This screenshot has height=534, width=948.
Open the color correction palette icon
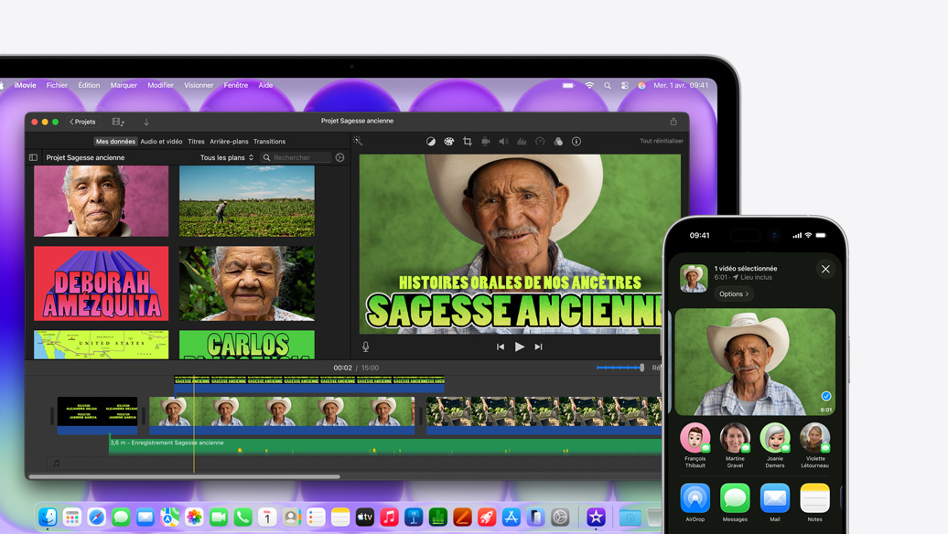pyautogui.click(x=449, y=141)
